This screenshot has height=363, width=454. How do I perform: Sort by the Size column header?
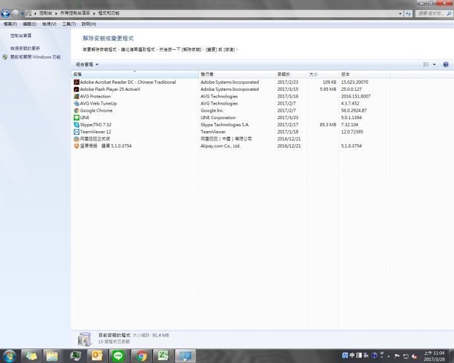(x=323, y=74)
